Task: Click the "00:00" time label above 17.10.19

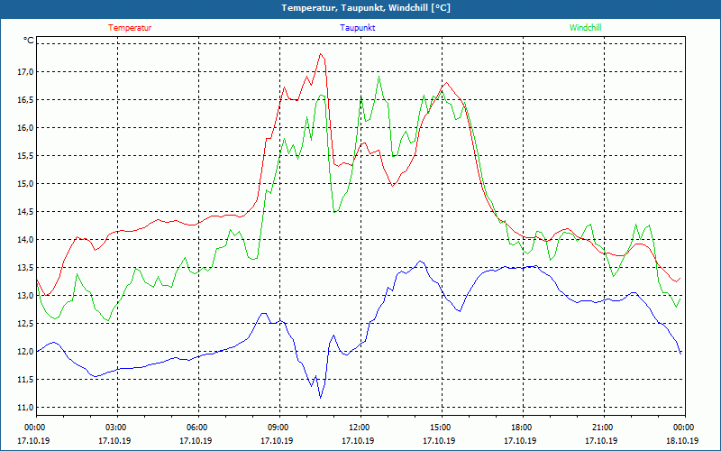Action: point(34,428)
